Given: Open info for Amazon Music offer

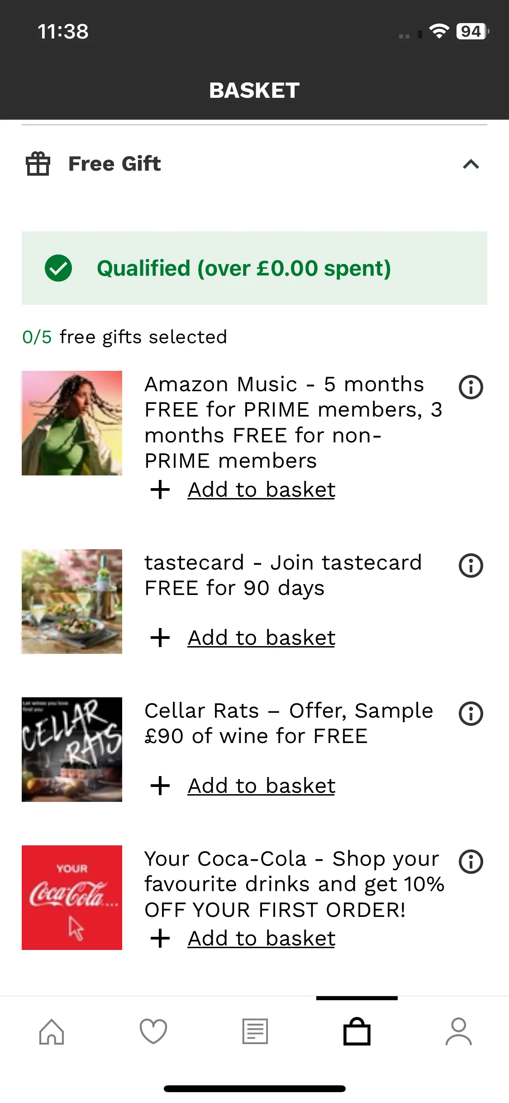Looking at the screenshot, I should (x=471, y=387).
